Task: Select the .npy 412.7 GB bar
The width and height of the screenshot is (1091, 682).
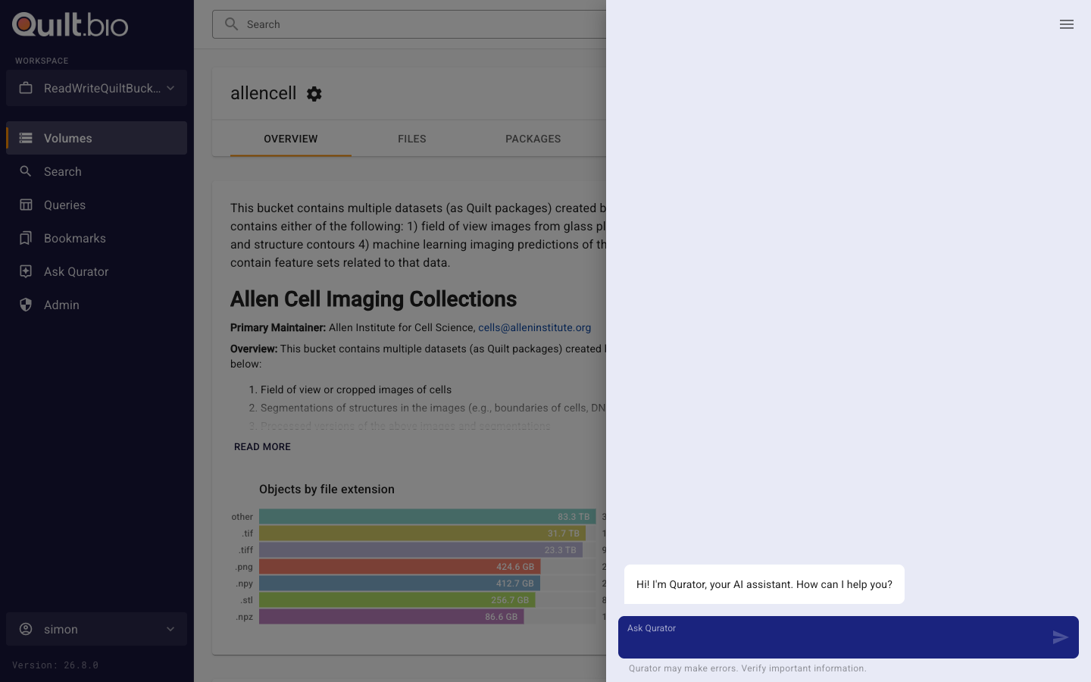Action: pyautogui.click(x=399, y=583)
